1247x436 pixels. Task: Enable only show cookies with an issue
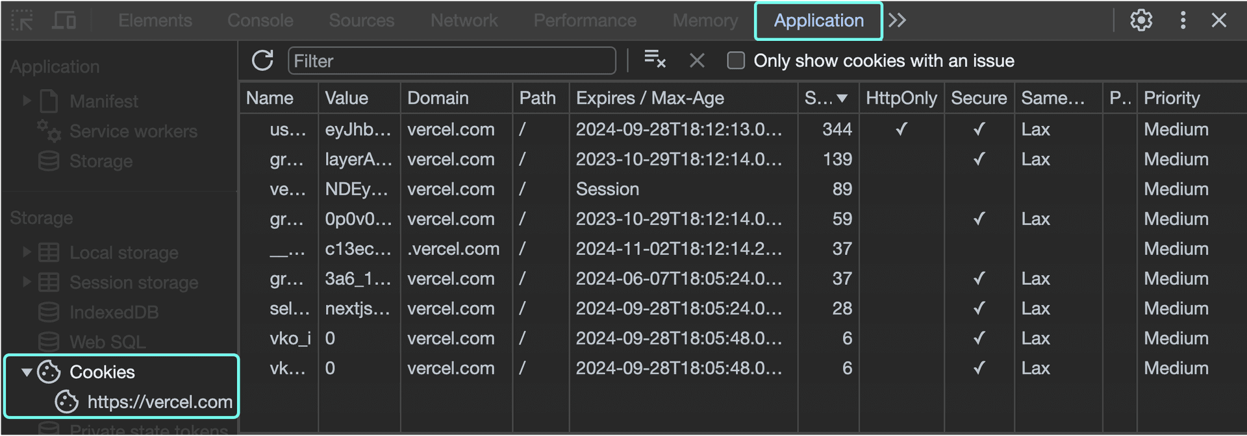coord(736,61)
